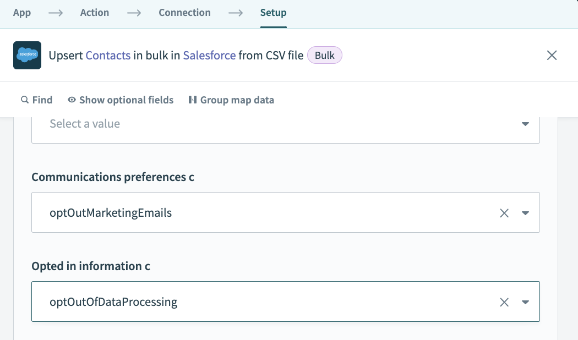Click the Salesforce link in title

[x=209, y=56]
